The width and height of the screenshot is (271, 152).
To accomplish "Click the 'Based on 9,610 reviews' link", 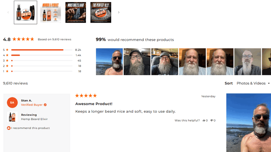I will point(55,39).
